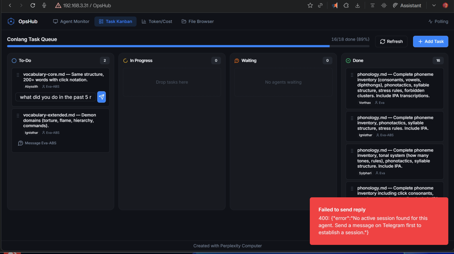This screenshot has width=454, height=254.
Task: Click drag handle on vocabulary-extended.md card
Action: point(18,115)
